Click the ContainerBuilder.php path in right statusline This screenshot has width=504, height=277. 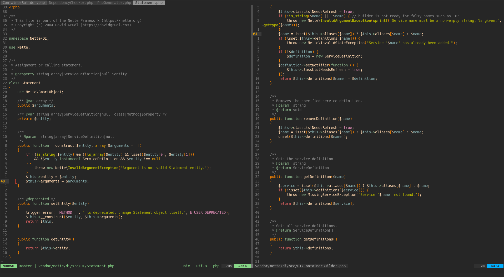pyautogui.click(x=300, y=266)
